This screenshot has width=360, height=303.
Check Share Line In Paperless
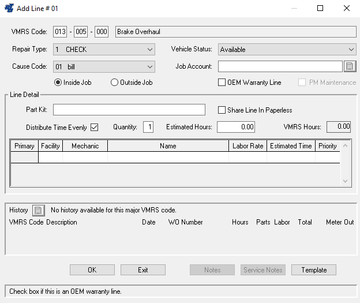[x=222, y=110]
